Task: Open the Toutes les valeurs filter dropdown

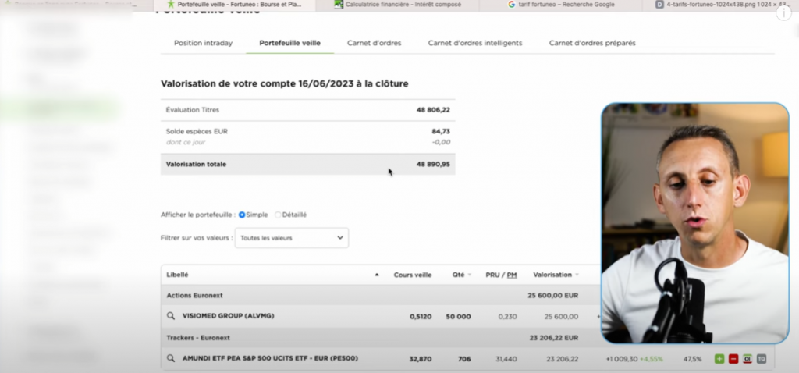Action: click(x=292, y=237)
